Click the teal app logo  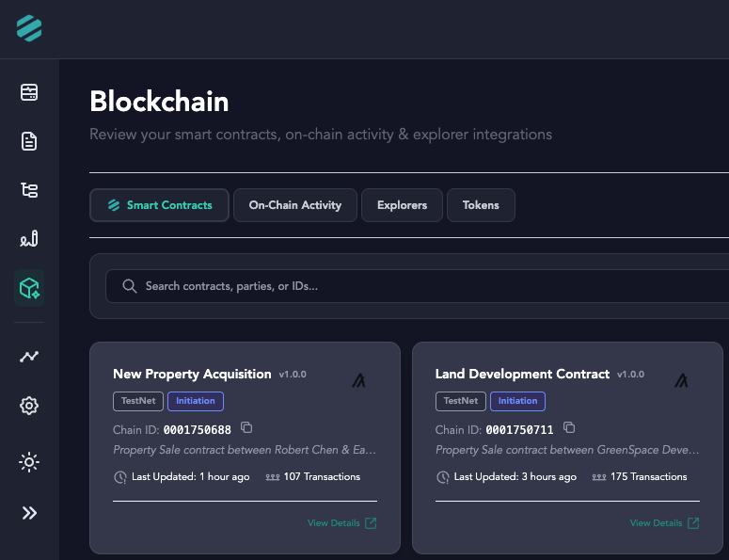click(x=29, y=28)
